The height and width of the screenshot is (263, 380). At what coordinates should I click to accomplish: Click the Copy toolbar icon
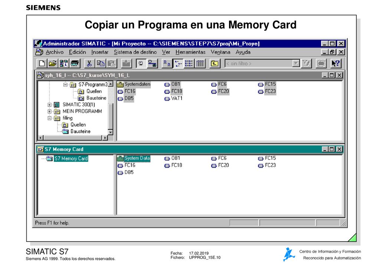(x=100, y=63)
